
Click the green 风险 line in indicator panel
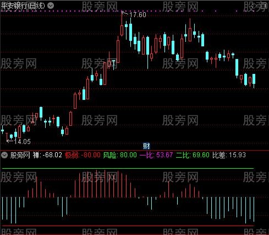point(128,168)
